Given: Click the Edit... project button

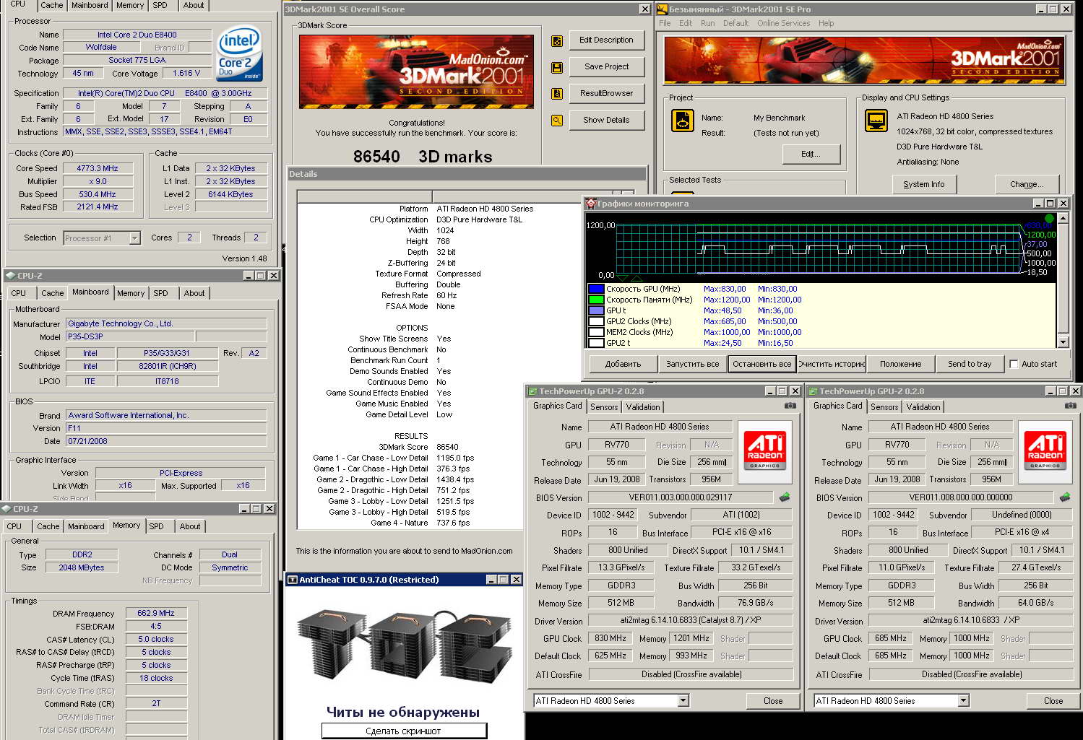Looking at the screenshot, I should [x=811, y=154].
